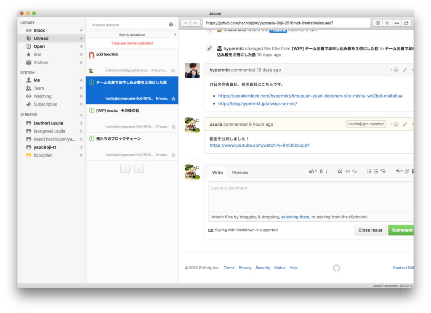Open the saved reply dropdown

click(399, 171)
